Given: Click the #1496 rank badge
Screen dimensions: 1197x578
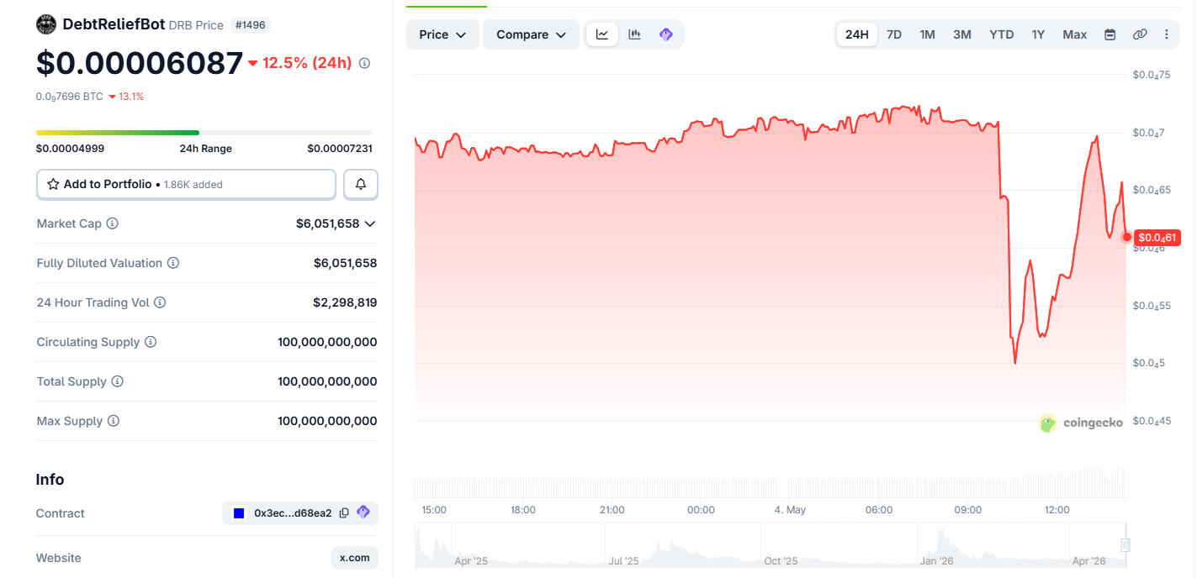Looking at the screenshot, I should pyautogui.click(x=251, y=25).
